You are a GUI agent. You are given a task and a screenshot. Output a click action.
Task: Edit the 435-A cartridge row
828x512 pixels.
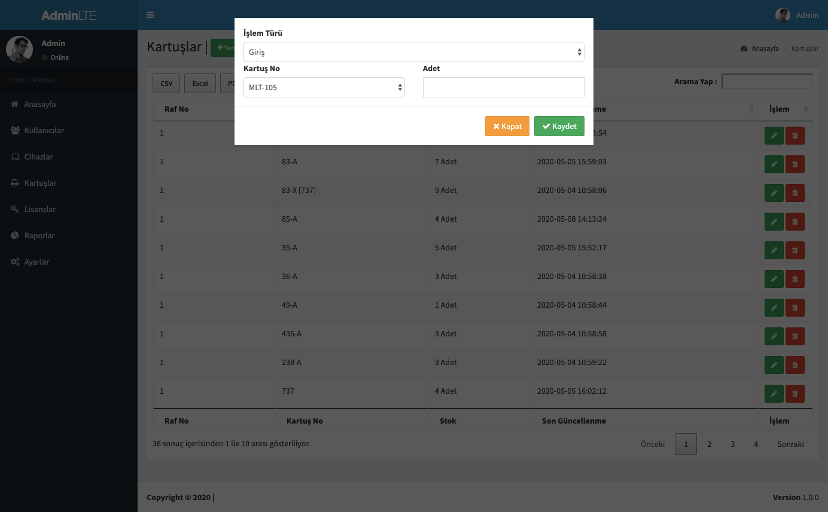pos(774,336)
